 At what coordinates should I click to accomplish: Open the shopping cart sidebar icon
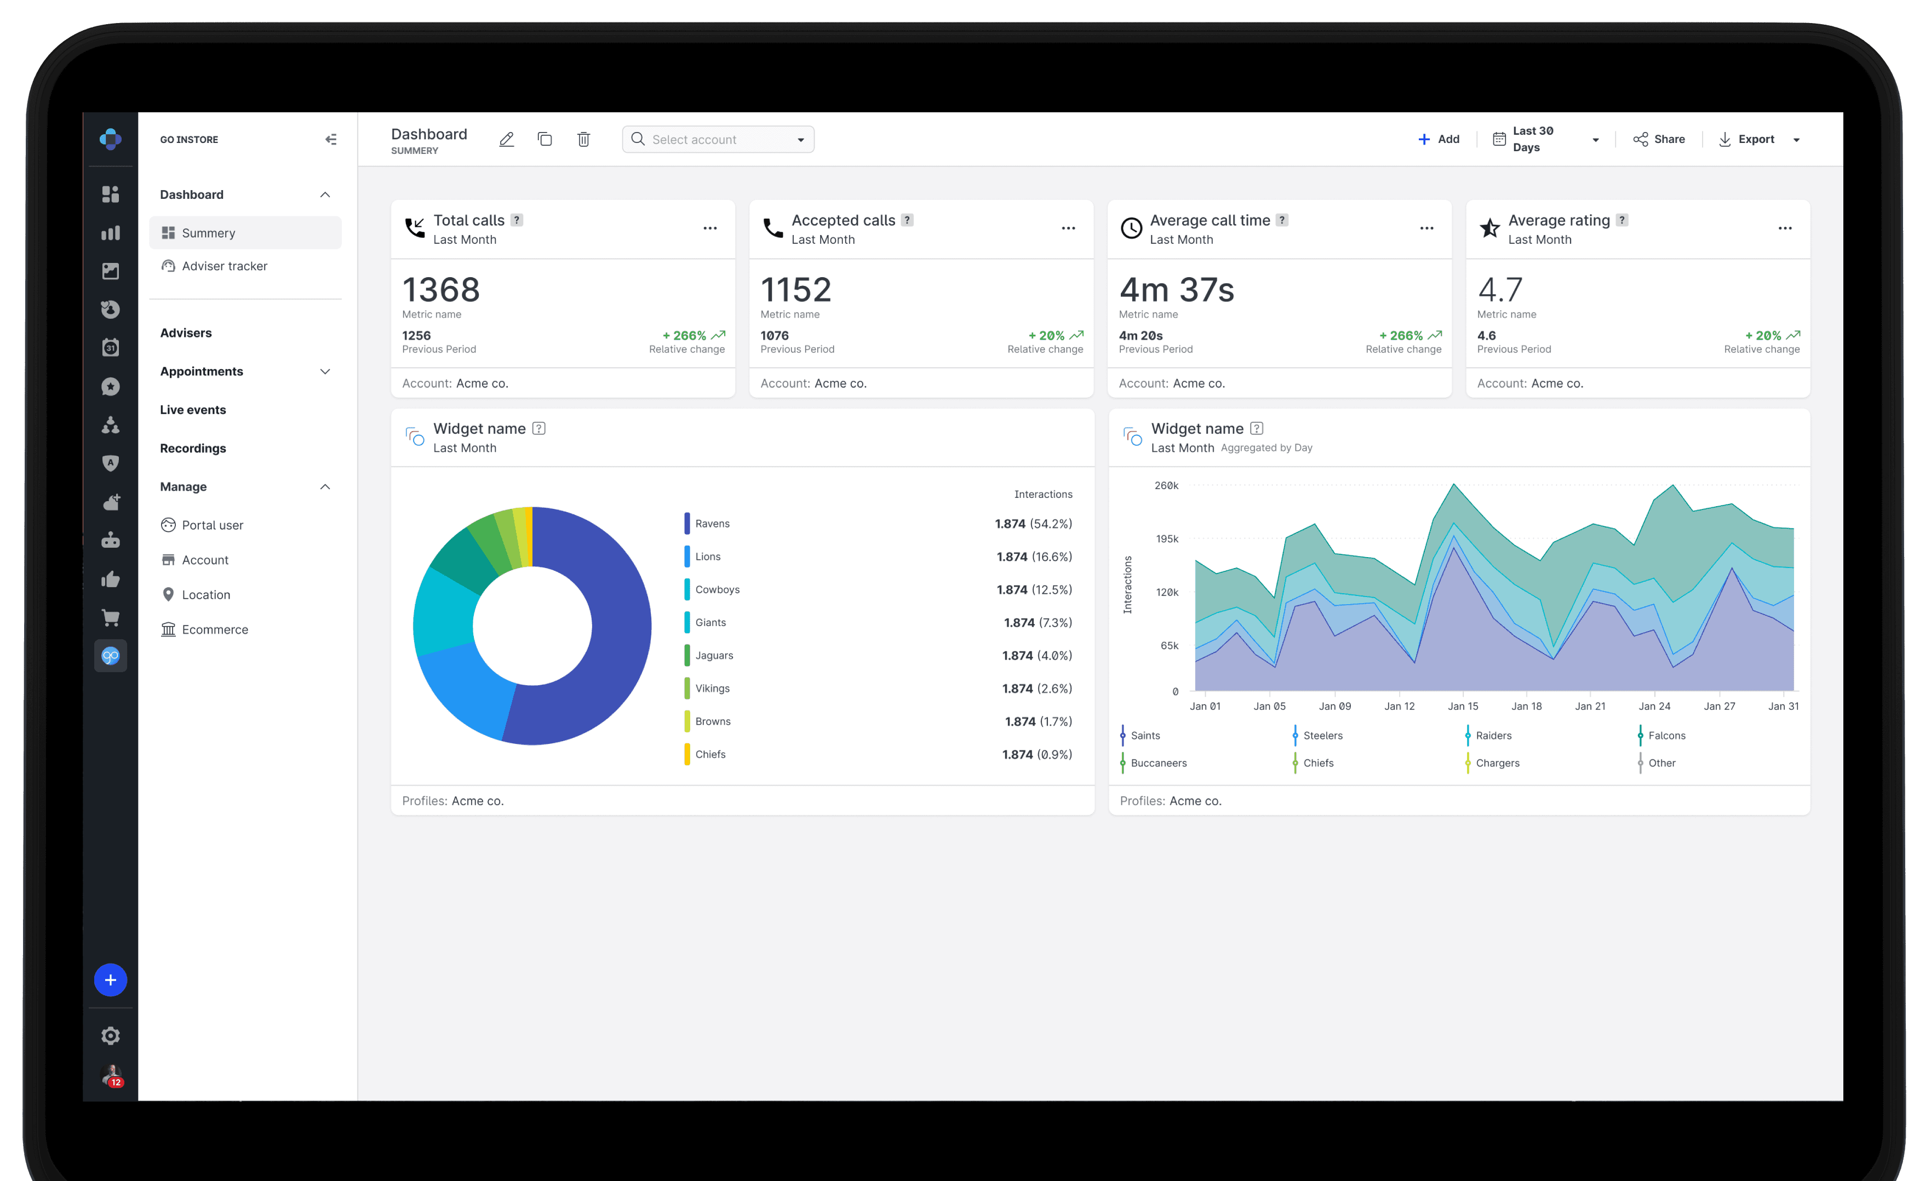point(111,617)
